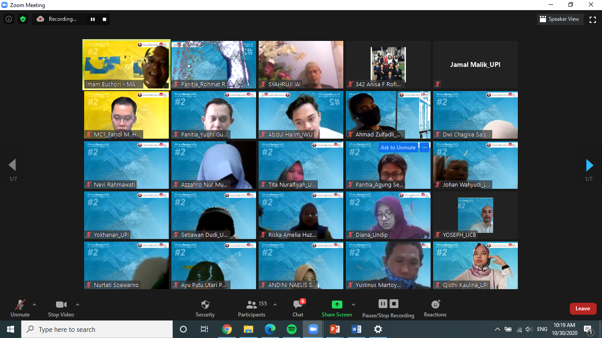Viewport: 602px width, 338px height.
Task: Open File Explorer from taskbar
Action: (249, 329)
